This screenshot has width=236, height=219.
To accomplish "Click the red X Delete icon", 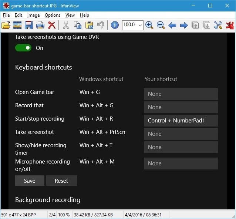I will [x=52, y=25].
